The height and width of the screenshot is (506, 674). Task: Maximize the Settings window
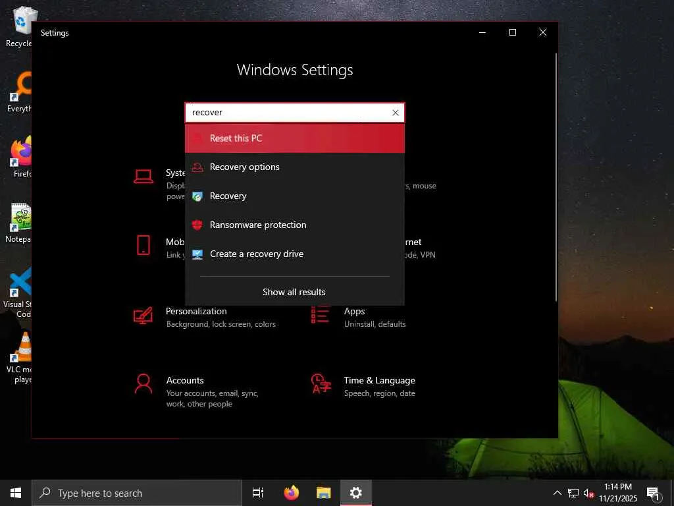tap(512, 33)
